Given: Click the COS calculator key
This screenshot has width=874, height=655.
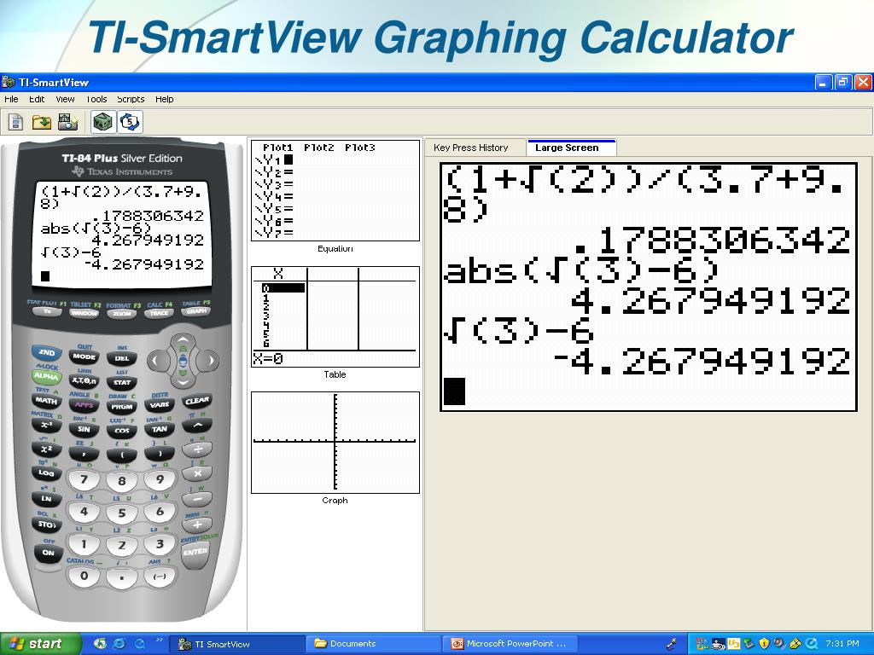Looking at the screenshot, I should click(x=122, y=431).
